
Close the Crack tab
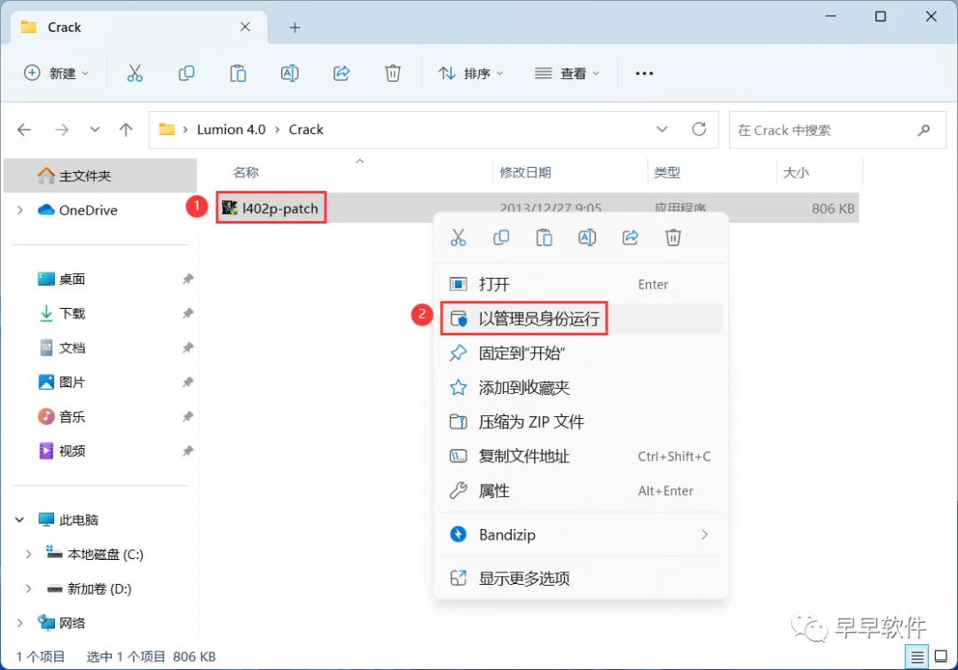pyautogui.click(x=245, y=27)
